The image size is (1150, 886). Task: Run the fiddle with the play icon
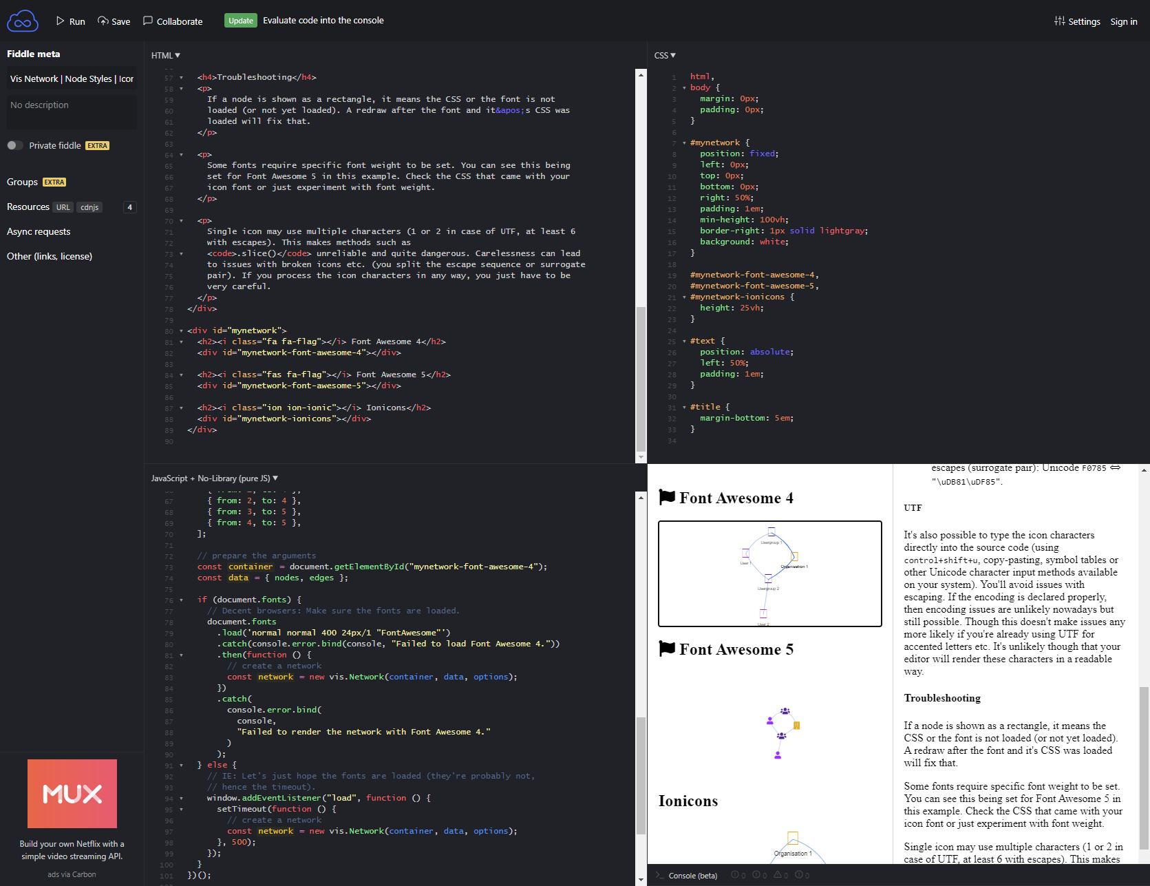click(x=70, y=21)
